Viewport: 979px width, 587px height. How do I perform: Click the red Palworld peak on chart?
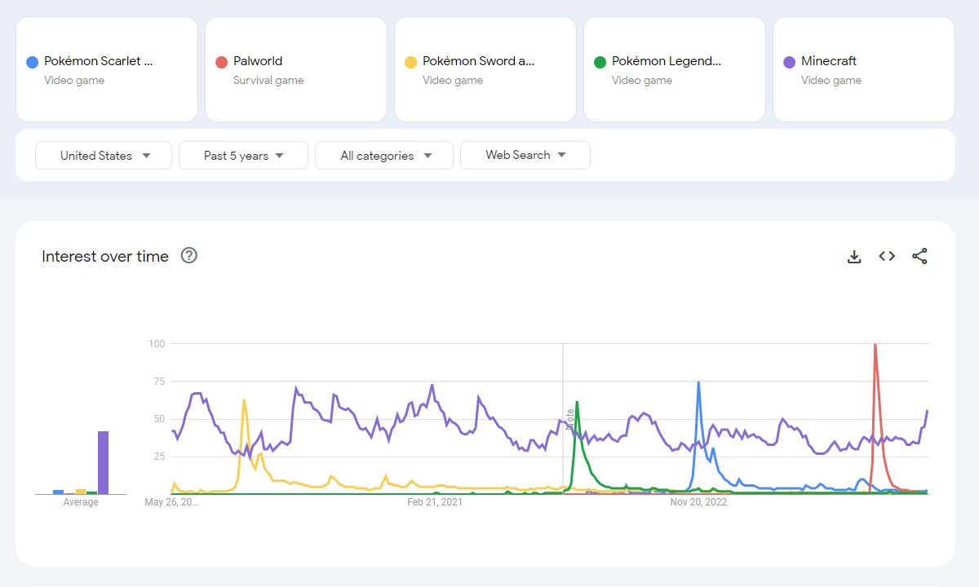tap(875, 345)
